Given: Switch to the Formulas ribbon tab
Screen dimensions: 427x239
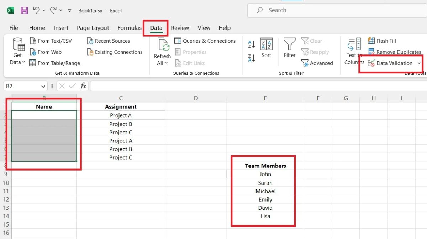Looking at the screenshot, I should point(129,28).
